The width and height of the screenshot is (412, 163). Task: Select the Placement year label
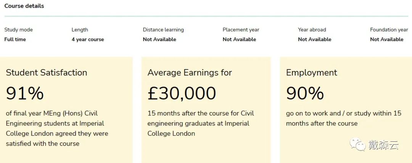click(x=241, y=30)
